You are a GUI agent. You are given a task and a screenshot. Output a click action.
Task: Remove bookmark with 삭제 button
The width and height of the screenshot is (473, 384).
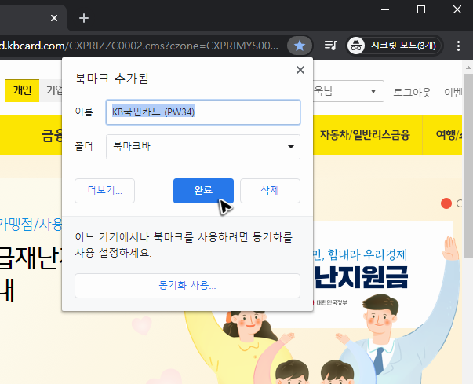[270, 191]
